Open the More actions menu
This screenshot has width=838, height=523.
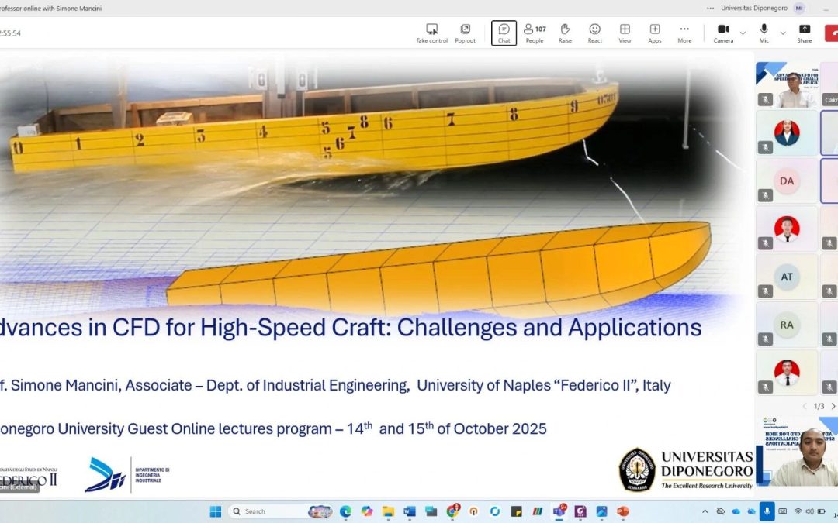(x=684, y=33)
